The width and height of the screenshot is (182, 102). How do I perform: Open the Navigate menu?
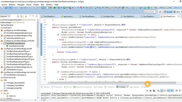[x=21, y=5]
